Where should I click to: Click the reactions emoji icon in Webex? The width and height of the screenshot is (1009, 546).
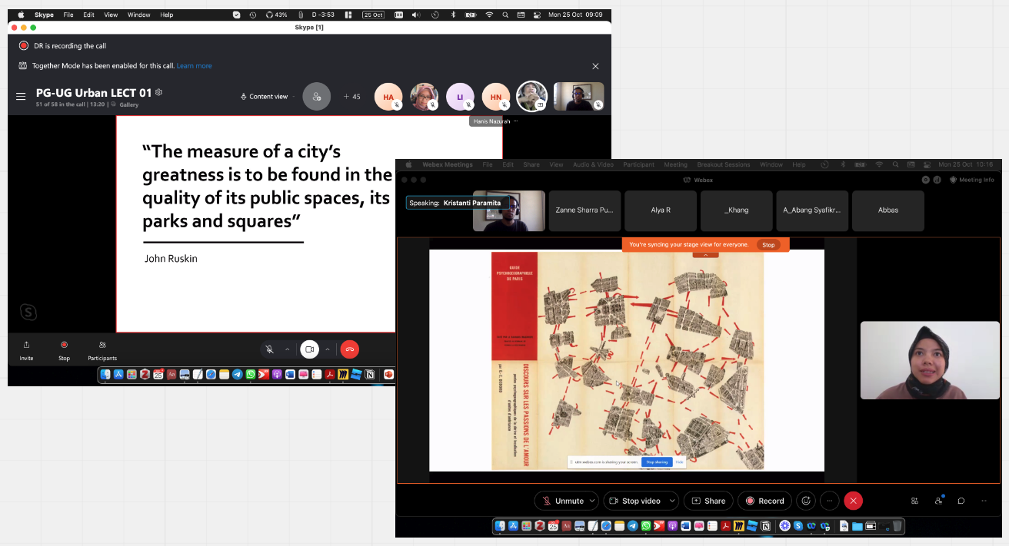(805, 501)
